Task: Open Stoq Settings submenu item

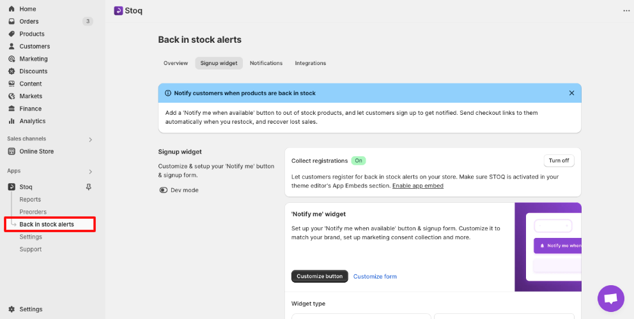Action: click(x=31, y=237)
